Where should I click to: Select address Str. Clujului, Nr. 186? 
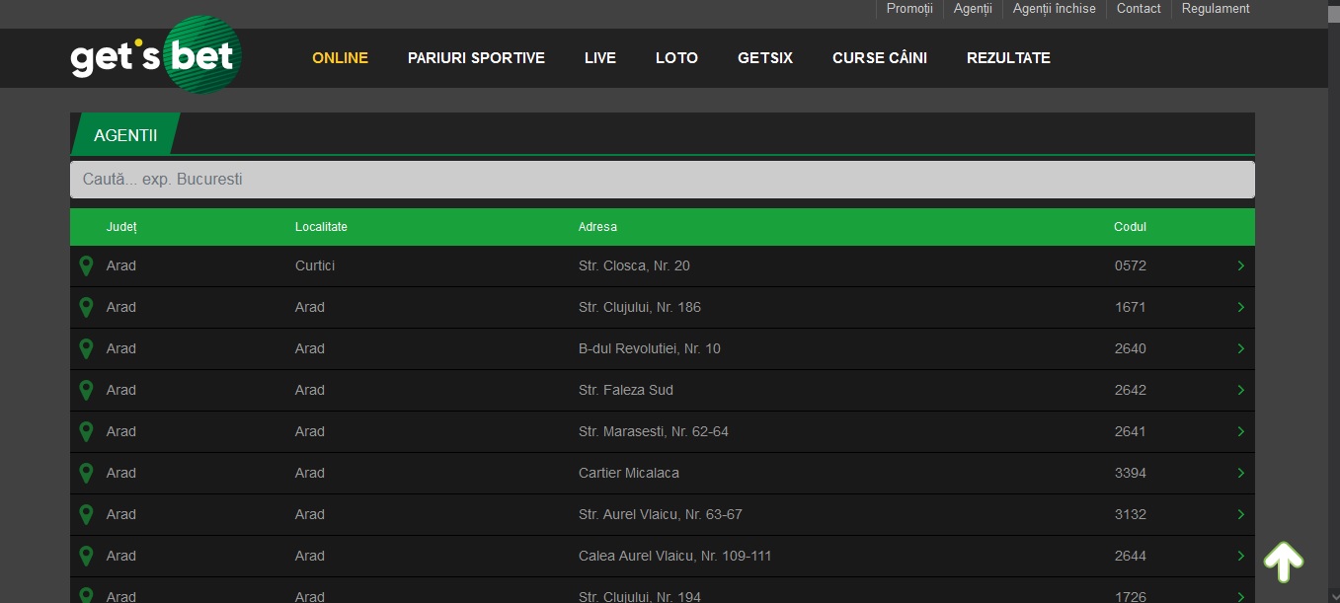640,307
